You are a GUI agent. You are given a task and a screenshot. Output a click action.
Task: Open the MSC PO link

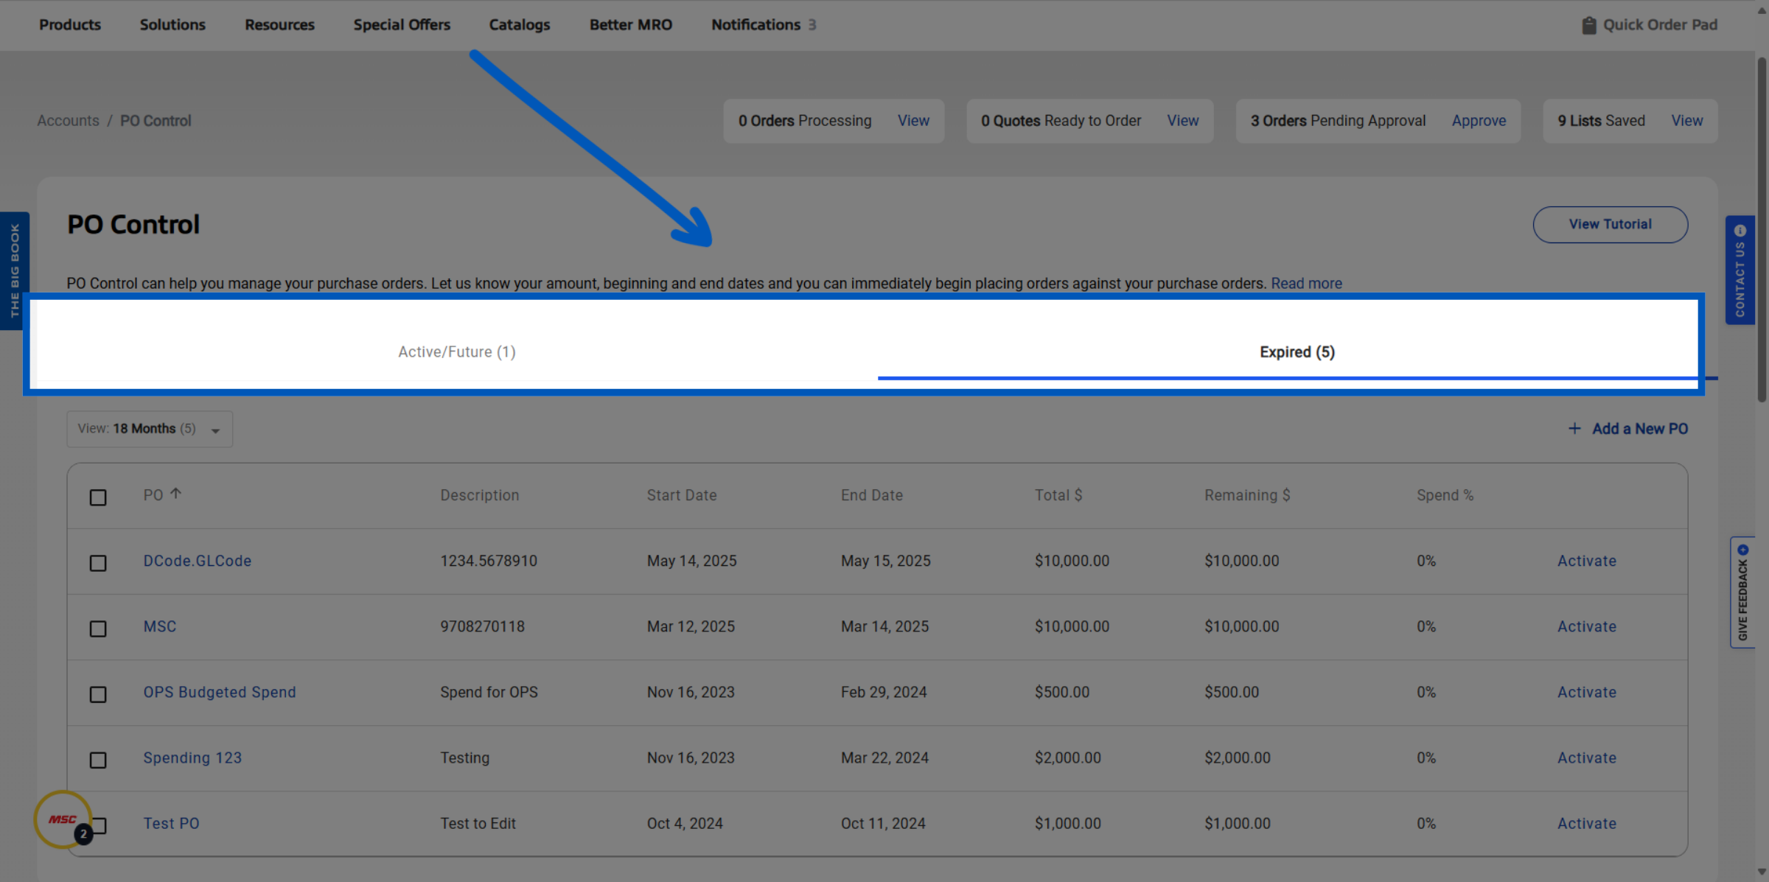click(160, 626)
